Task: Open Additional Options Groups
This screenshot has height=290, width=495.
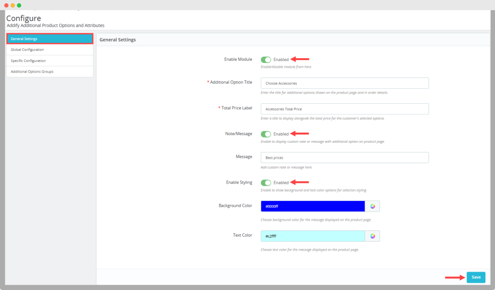Action: (49, 72)
